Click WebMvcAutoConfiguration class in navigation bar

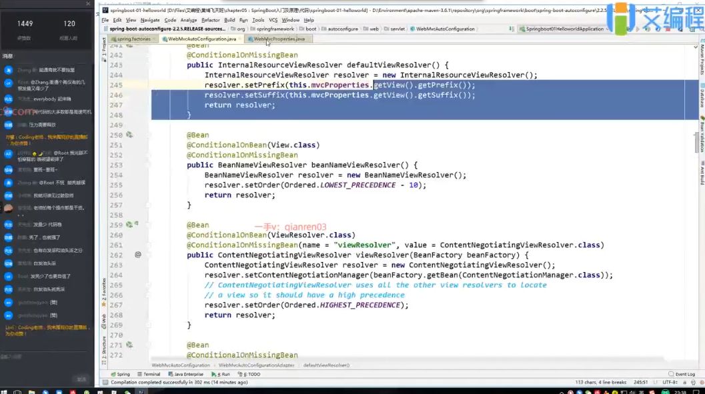(442, 29)
